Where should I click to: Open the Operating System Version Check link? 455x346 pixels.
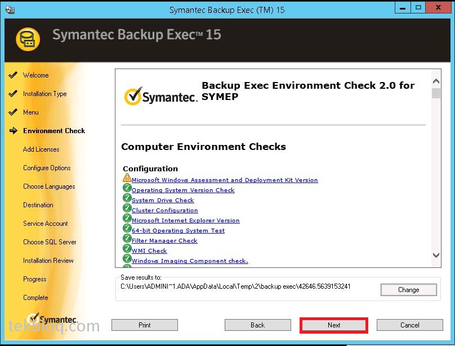[183, 190]
